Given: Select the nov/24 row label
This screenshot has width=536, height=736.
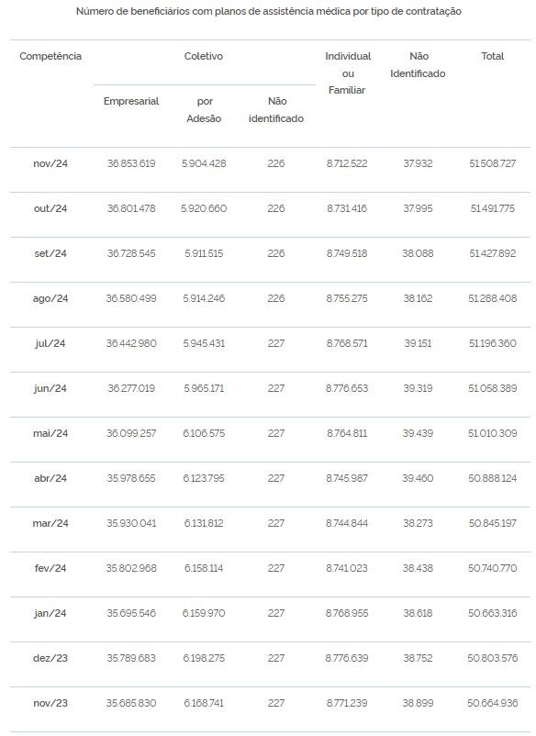Looking at the screenshot, I should [x=50, y=164].
